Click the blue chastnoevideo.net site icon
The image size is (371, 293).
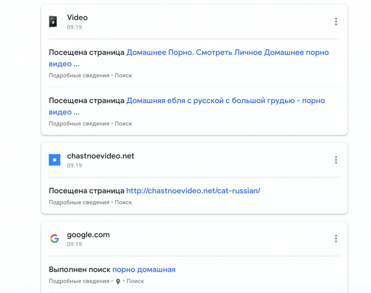point(55,160)
